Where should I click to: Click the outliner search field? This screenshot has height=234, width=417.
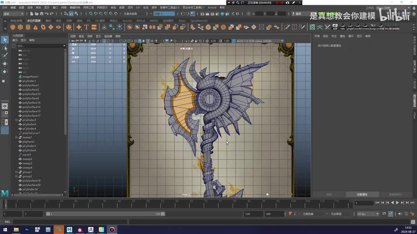click(40, 46)
